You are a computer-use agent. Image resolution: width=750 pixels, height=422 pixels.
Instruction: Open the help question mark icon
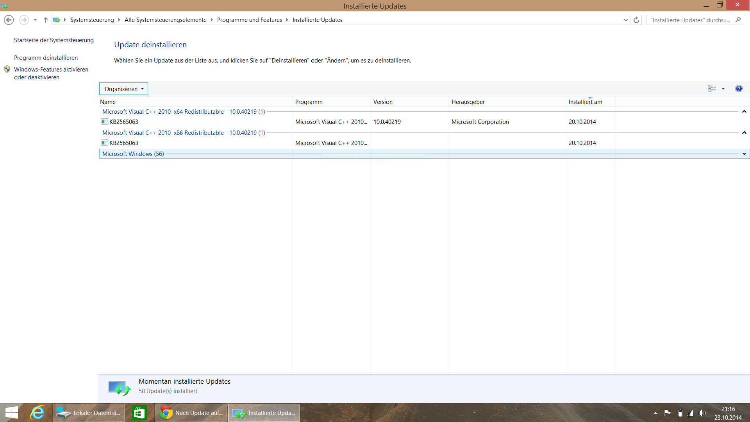click(739, 89)
